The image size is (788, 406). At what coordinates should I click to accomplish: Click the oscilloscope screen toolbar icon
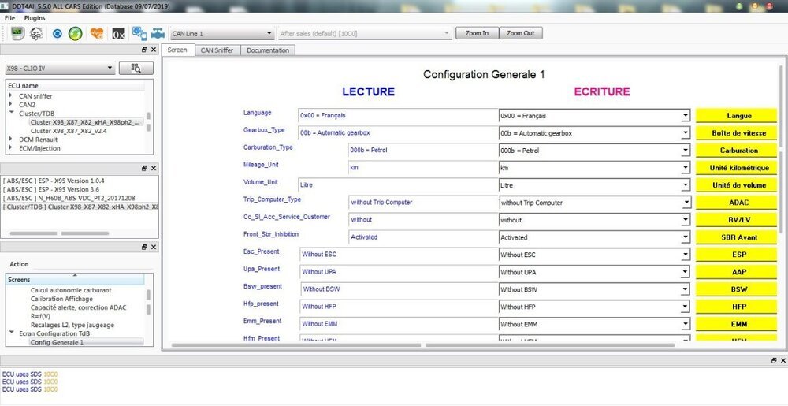coord(16,34)
